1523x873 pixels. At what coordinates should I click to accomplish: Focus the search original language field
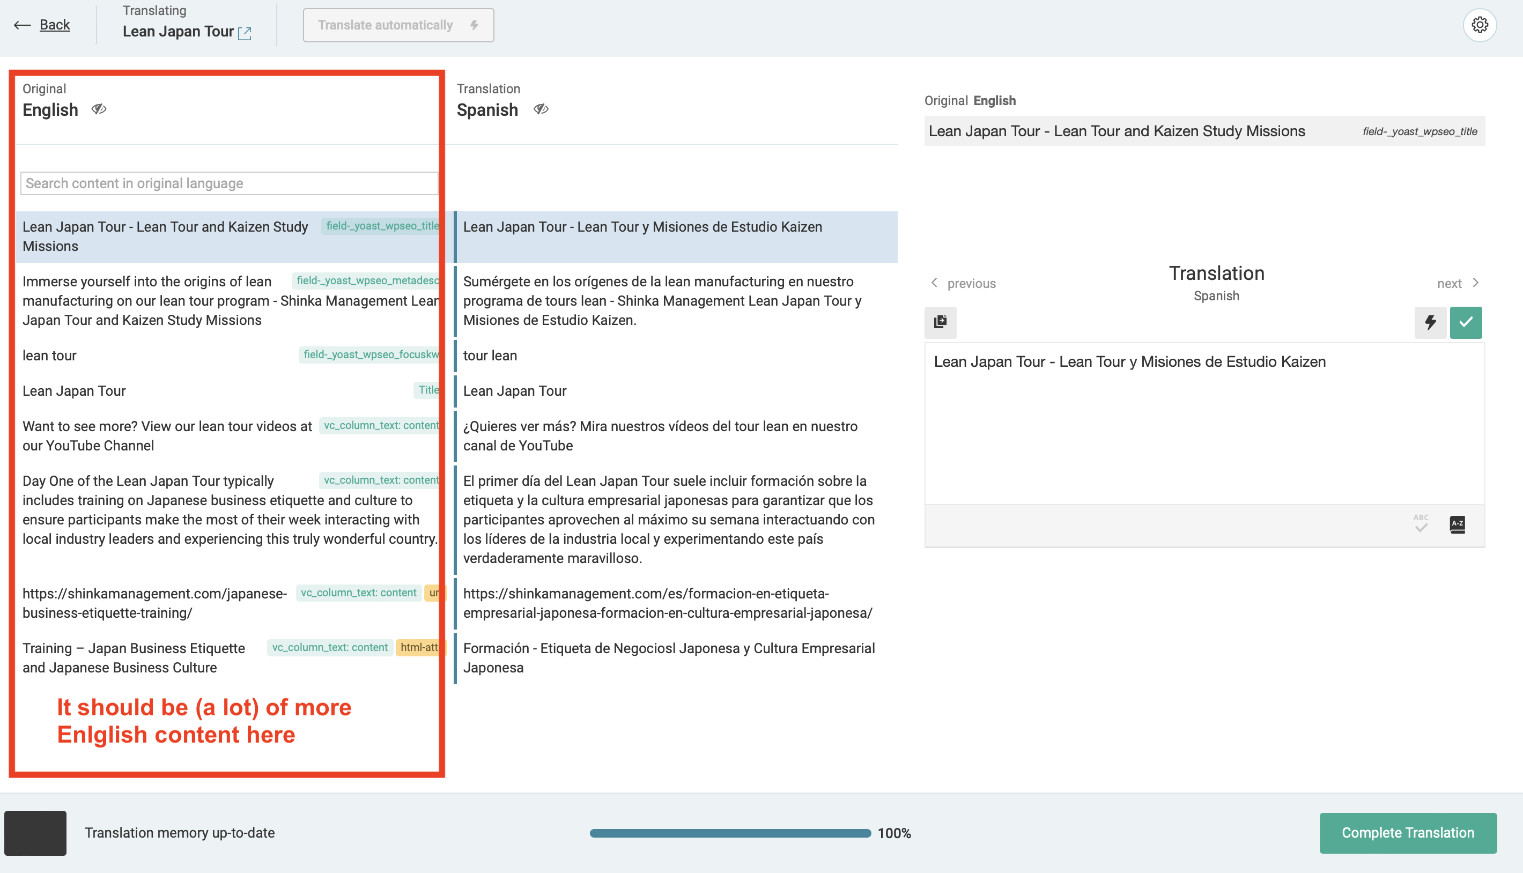click(229, 183)
